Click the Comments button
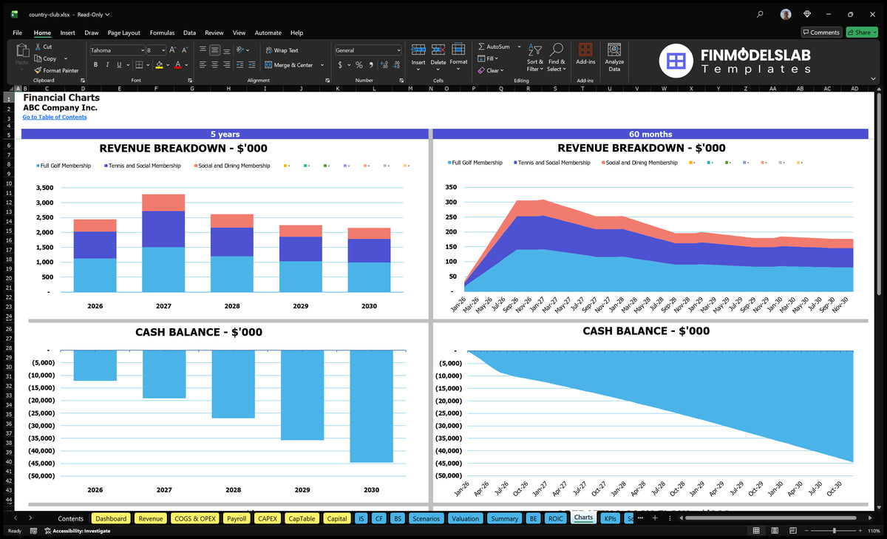The width and height of the screenshot is (887, 539). coord(821,33)
